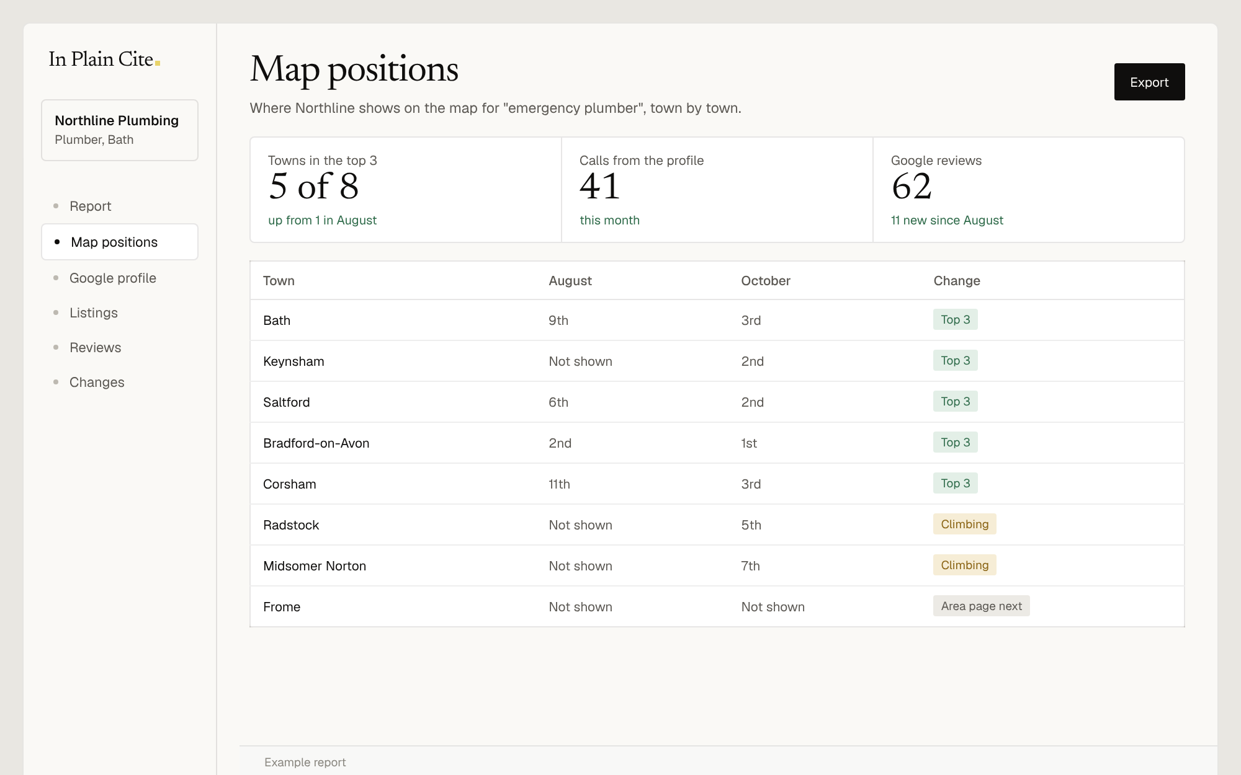Viewport: 1241px width, 775px height.
Task: Open the Report section in sidebar
Action: [120, 206]
